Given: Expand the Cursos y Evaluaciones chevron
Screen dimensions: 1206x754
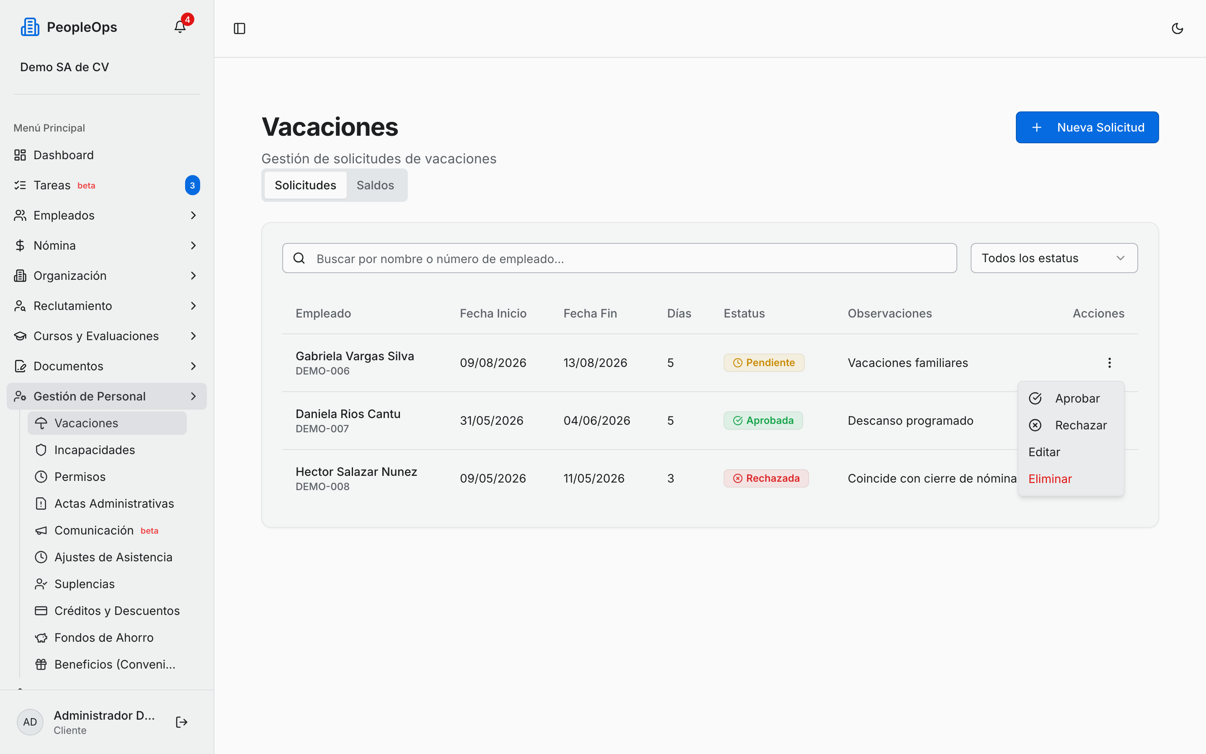Looking at the screenshot, I should (x=193, y=336).
